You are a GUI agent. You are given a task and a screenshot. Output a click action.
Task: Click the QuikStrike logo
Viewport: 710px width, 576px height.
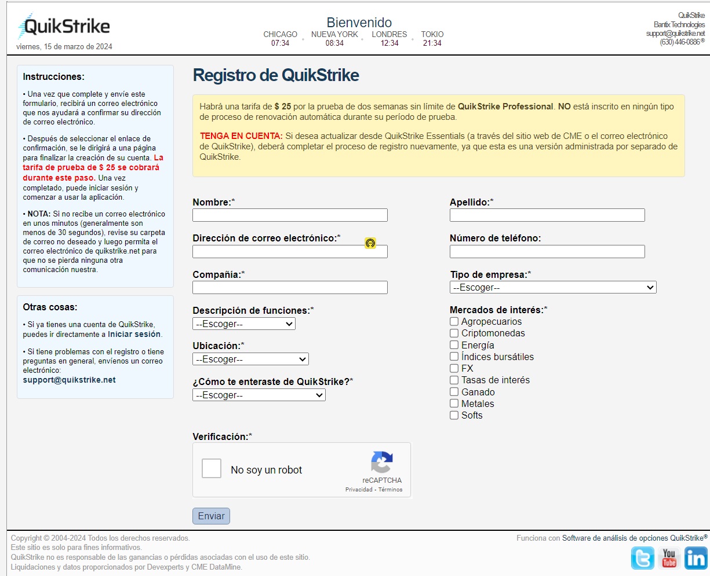click(x=64, y=27)
